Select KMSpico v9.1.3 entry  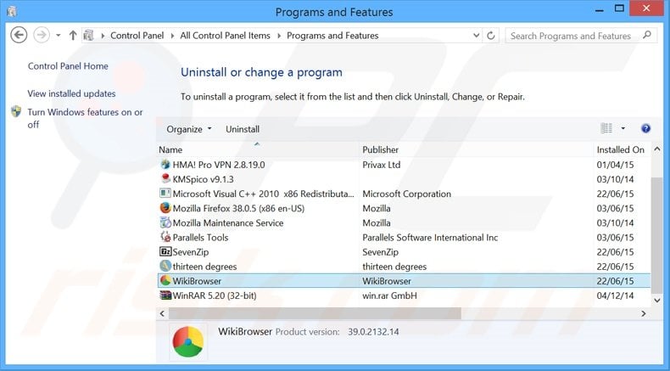(203, 179)
